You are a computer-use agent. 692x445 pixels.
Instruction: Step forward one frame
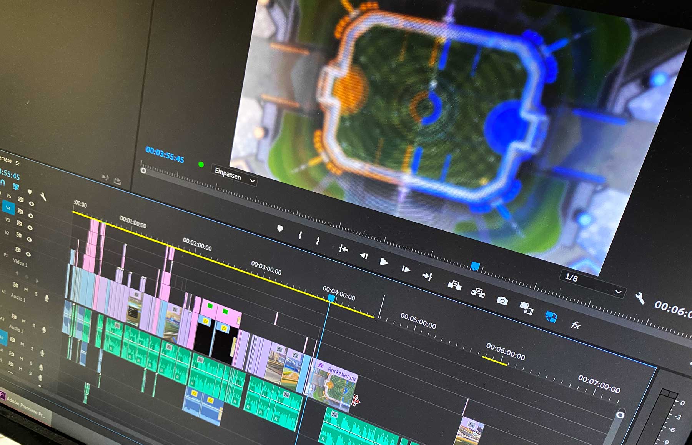(406, 269)
